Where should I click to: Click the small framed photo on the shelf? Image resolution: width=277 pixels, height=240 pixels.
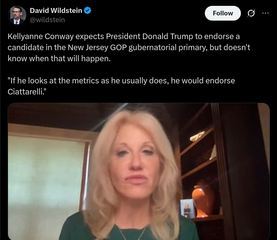click(x=187, y=209)
